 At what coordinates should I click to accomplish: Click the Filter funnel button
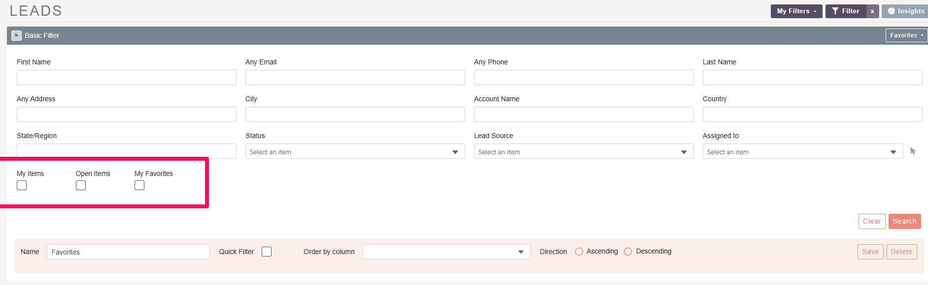(x=846, y=11)
